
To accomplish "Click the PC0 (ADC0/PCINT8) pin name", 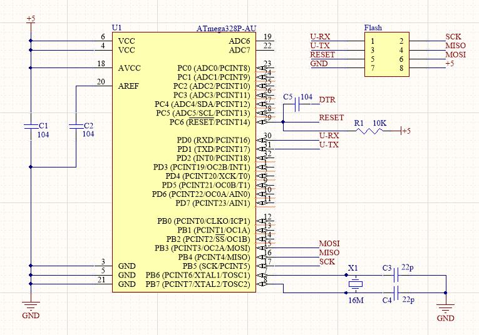I will [214, 68].
